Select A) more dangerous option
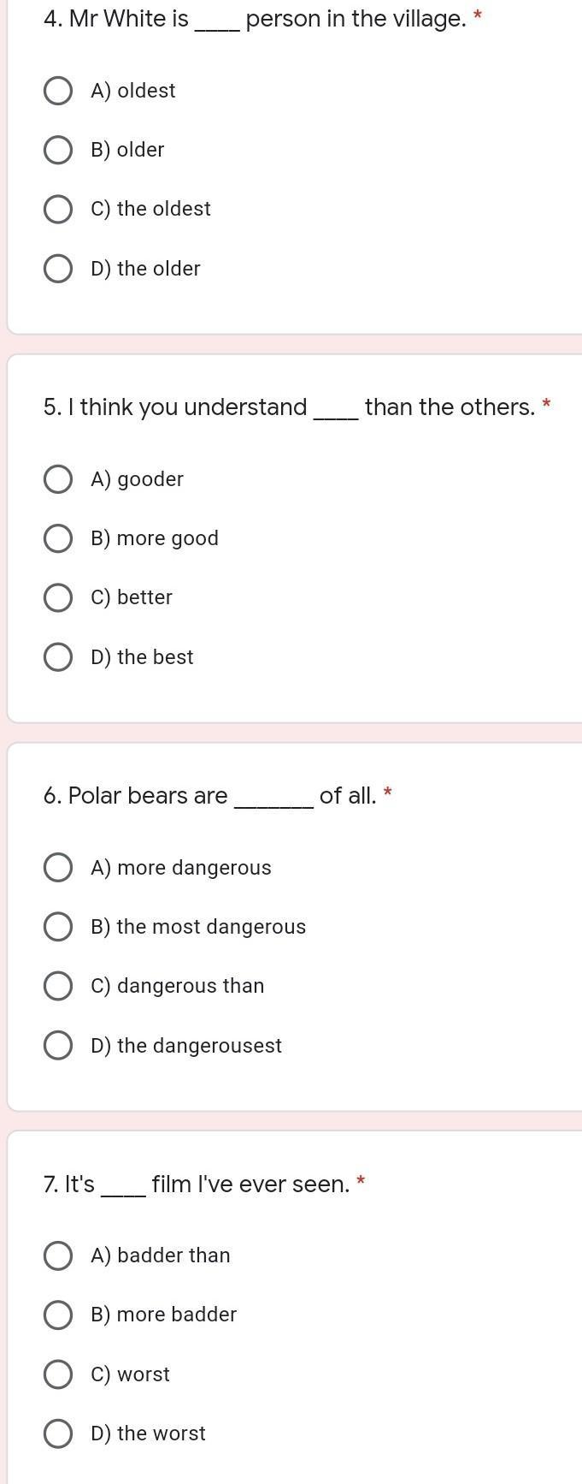Viewport: 582px width, 1484px height. click(x=57, y=868)
